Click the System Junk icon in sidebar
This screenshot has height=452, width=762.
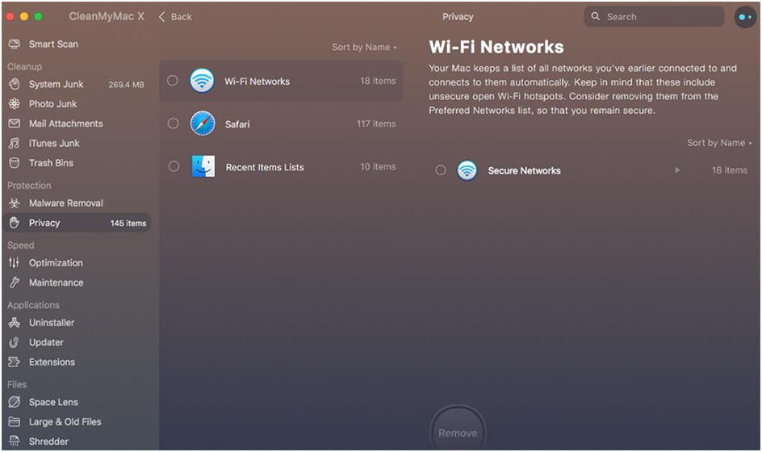(14, 84)
